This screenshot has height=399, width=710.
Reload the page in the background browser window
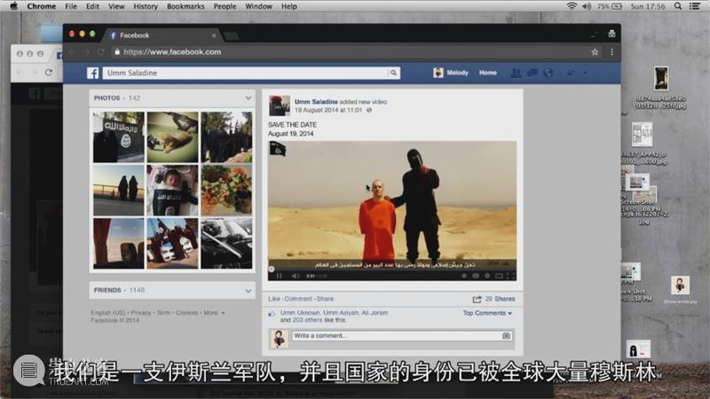pyautogui.click(x=49, y=73)
